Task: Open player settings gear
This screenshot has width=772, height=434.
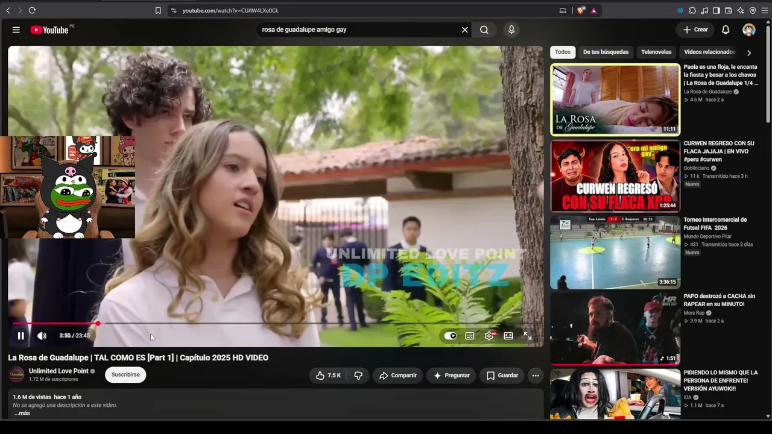Action: coord(489,336)
